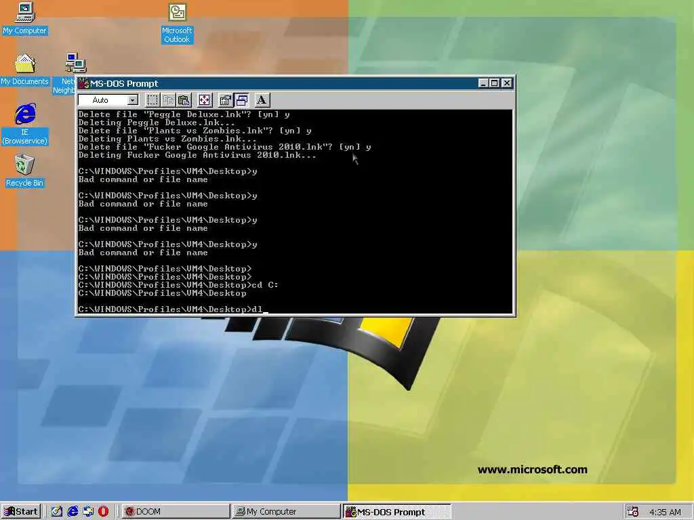
Task: Select the Microsoft Outlook desktop icon
Action: click(177, 23)
